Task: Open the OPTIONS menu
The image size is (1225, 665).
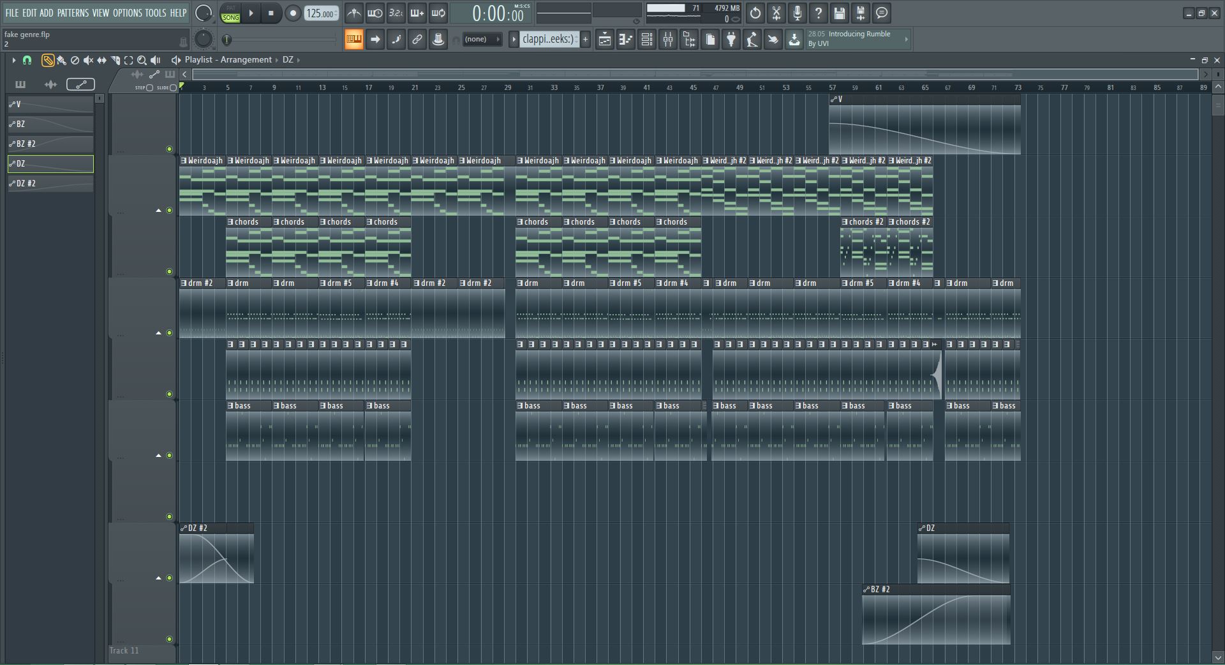Action: [128, 13]
